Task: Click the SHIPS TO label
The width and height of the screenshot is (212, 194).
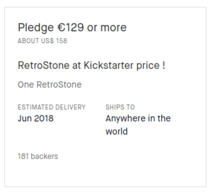Action: [x=120, y=107]
